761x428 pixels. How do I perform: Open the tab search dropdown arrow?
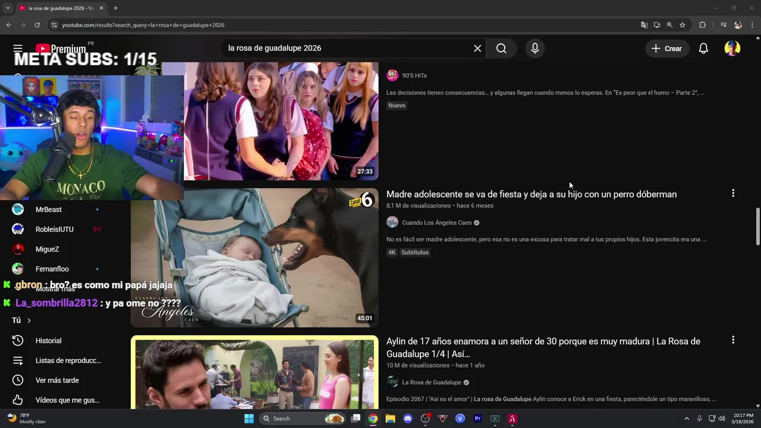[8, 8]
